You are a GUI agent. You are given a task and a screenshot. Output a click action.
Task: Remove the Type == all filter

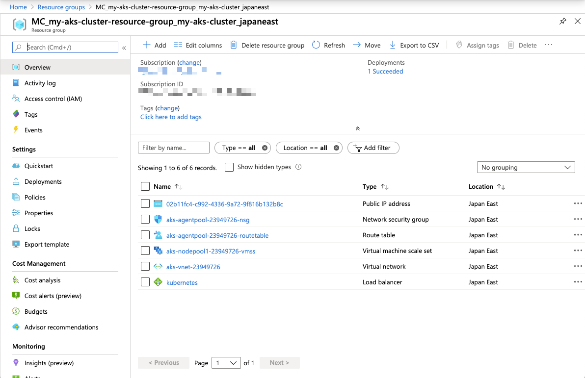pyautogui.click(x=265, y=148)
